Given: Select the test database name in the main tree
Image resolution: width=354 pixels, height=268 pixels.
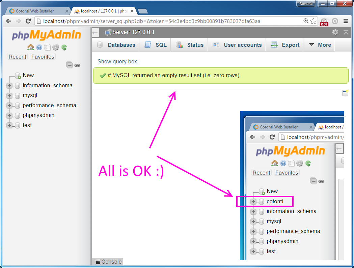Looking at the screenshot, I should (x=27, y=125).
